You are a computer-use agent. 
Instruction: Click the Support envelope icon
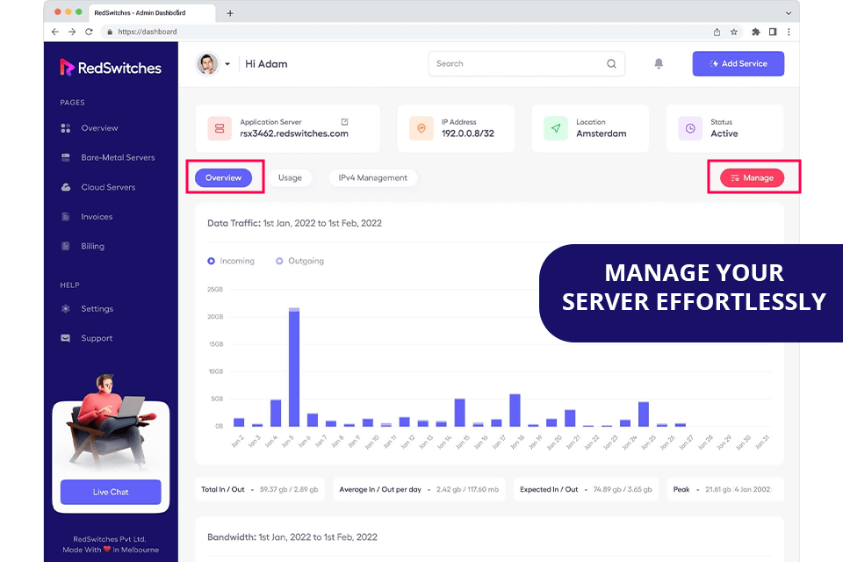pyautogui.click(x=66, y=338)
